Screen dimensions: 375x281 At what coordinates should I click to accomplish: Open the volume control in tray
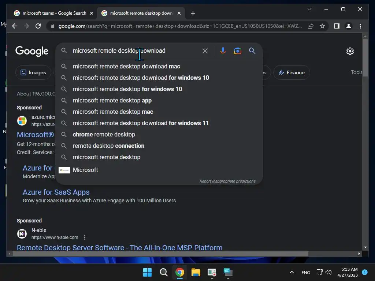328,272
